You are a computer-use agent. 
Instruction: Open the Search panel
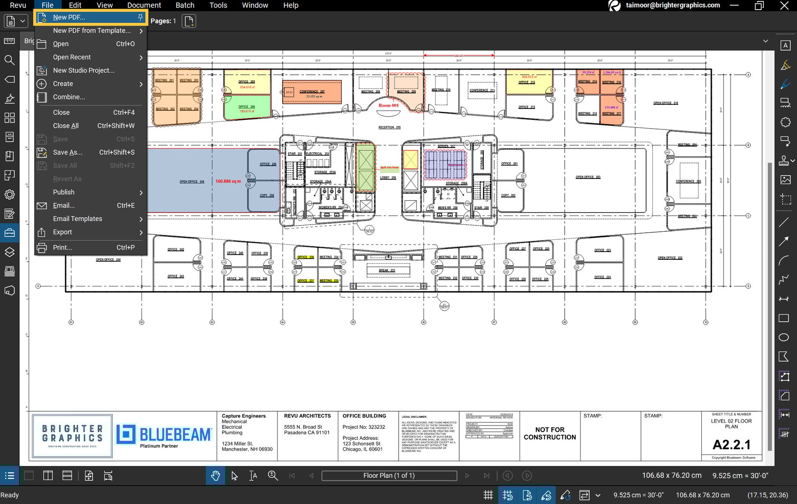9,60
